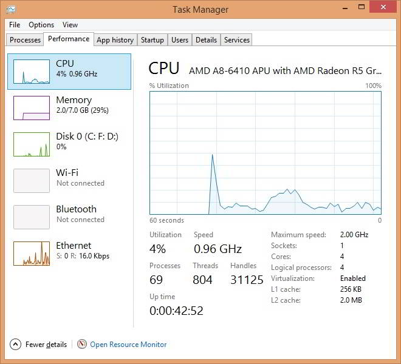This screenshot has width=401, height=364.
Task: Click the Task Manager title bar icon
Action: (x=11, y=9)
